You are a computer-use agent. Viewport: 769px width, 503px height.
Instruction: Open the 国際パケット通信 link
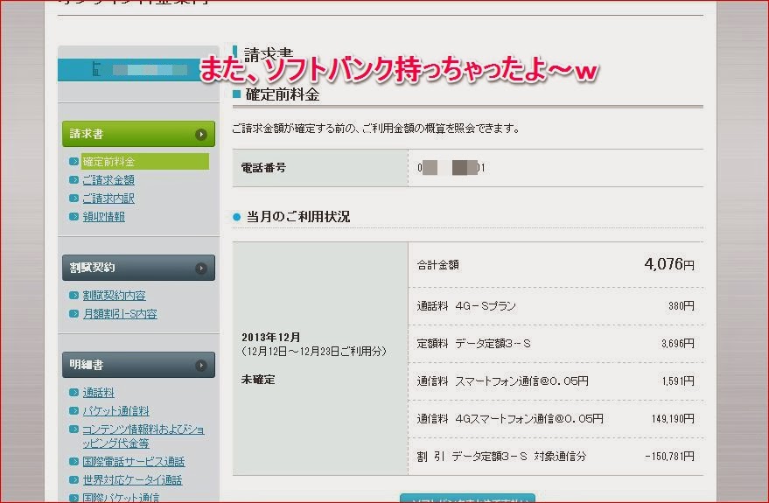(x=121, y=497)
